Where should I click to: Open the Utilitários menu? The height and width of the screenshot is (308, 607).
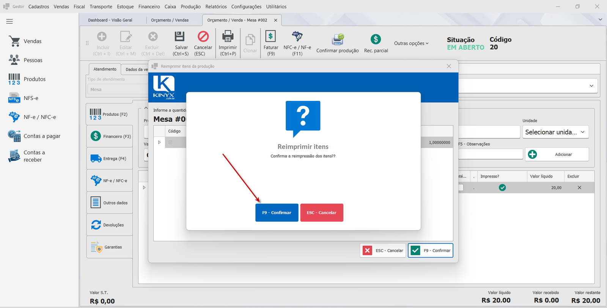coord(276,6)
